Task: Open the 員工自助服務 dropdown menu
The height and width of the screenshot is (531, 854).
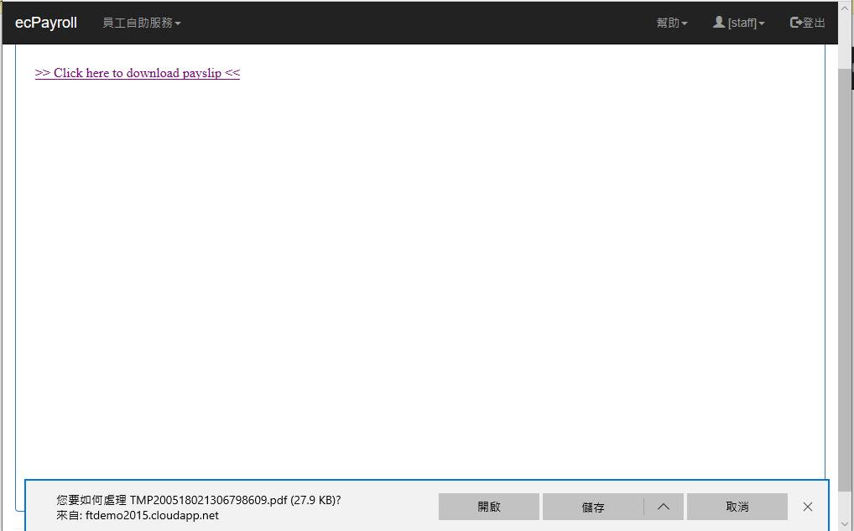Action: click(142, 23)
